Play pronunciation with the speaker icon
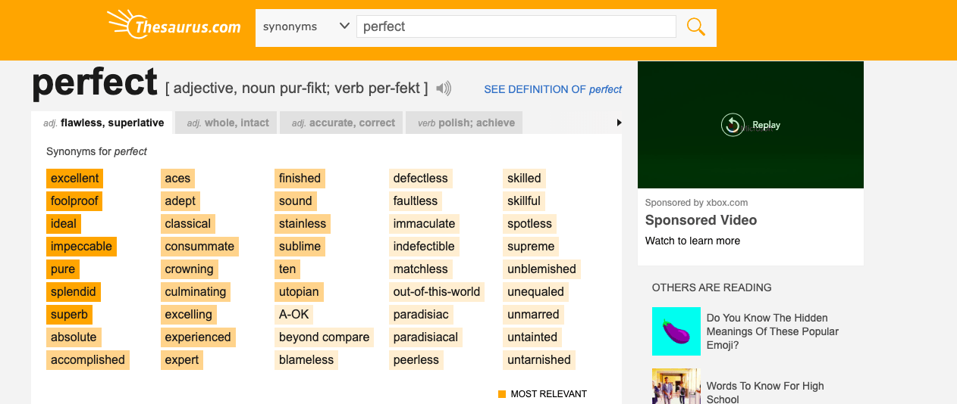Screen dimensions: 957x404 point(444,89)
